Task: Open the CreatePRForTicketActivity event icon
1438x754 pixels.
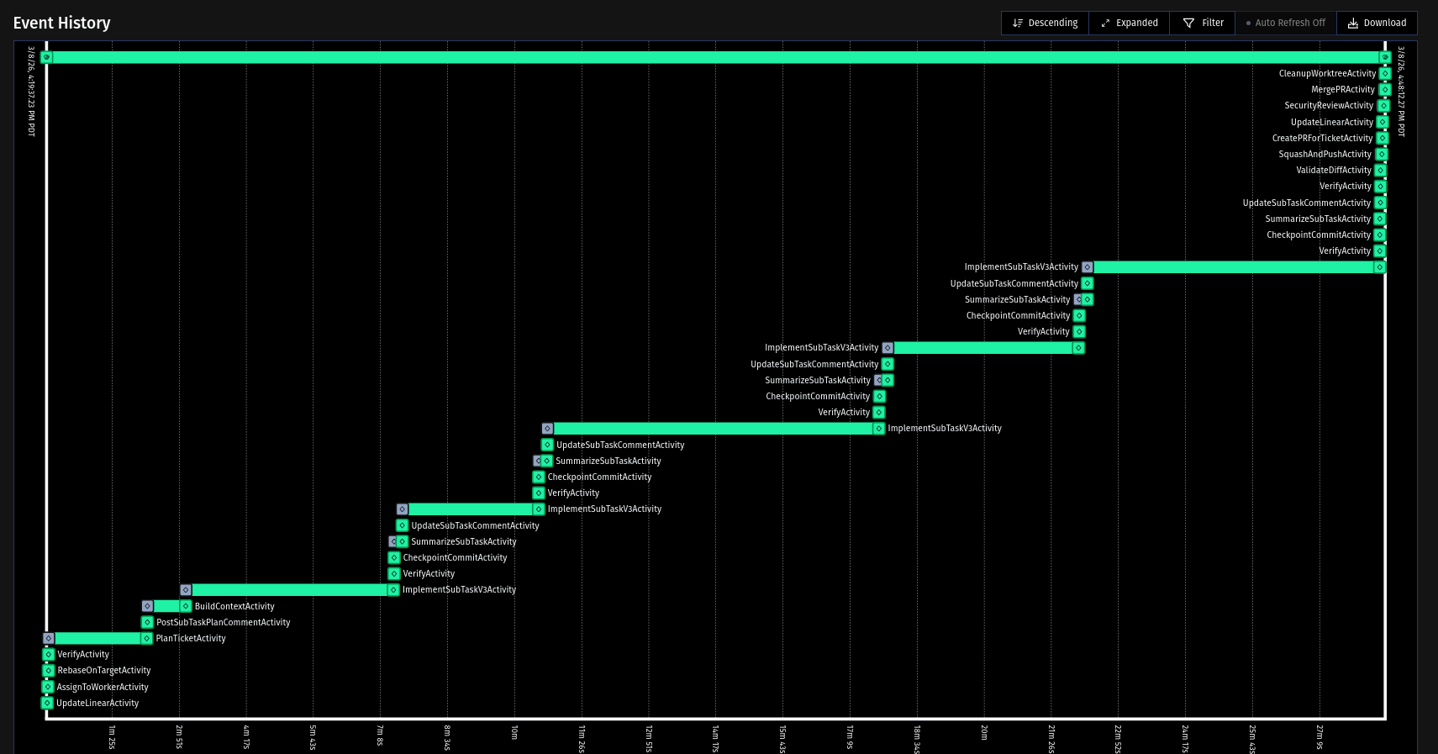Action: 1383,139
